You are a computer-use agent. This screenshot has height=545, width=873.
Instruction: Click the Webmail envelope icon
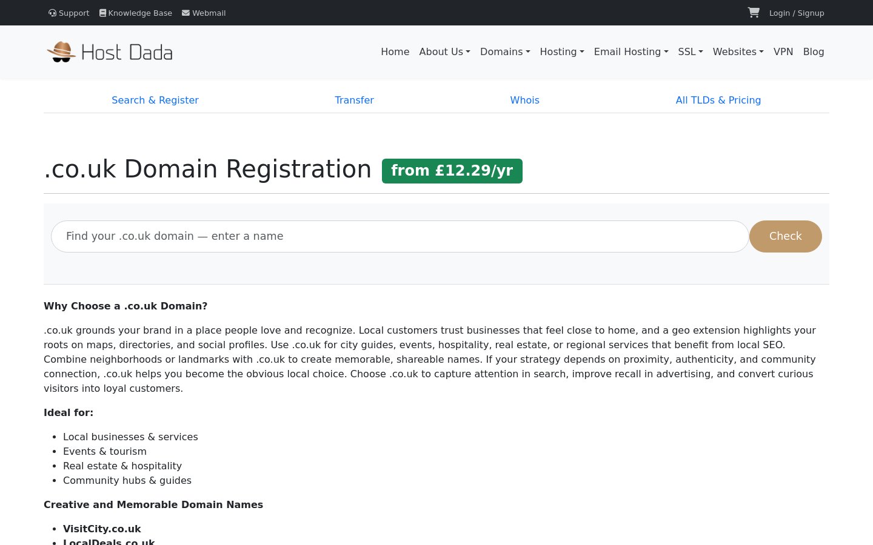(x=186, y=13)
